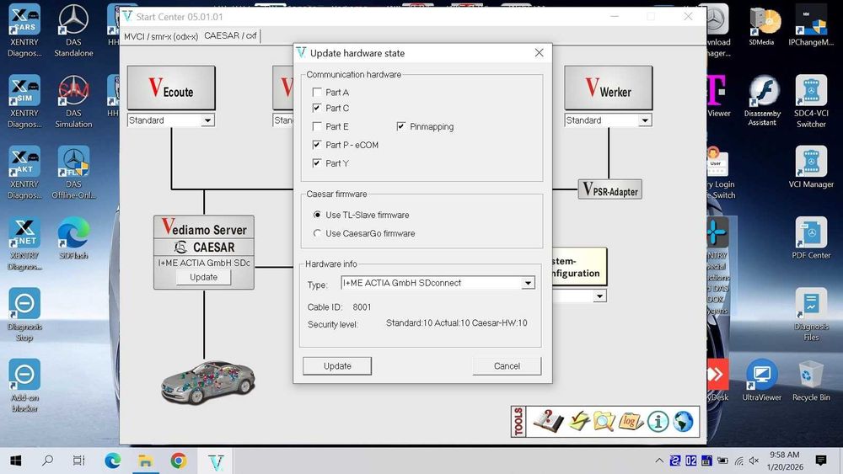The image size is (843, 474).
Task: Open SDC4-VCI Switcher desktop icon
Action: click(811, 102)
